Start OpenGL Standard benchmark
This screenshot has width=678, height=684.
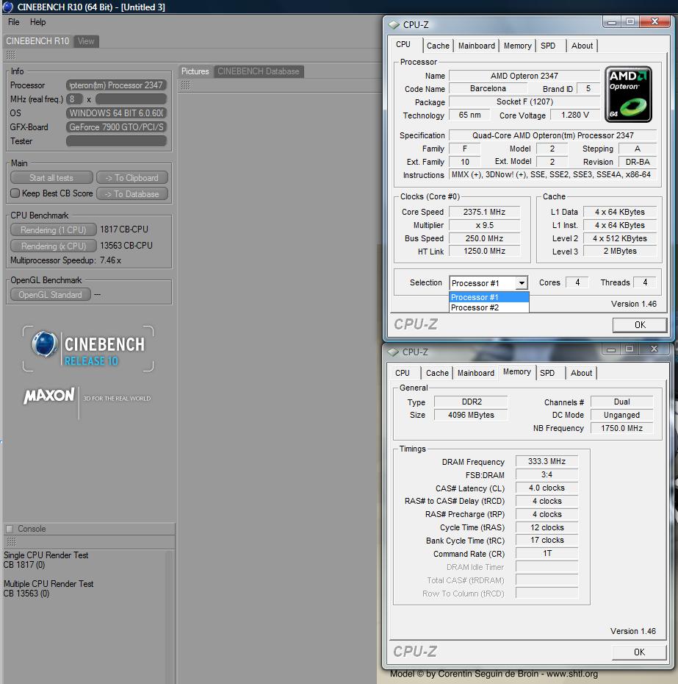50,295
